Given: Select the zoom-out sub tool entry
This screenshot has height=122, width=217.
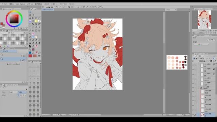Looking at the screenshot, I should (13, 59).
